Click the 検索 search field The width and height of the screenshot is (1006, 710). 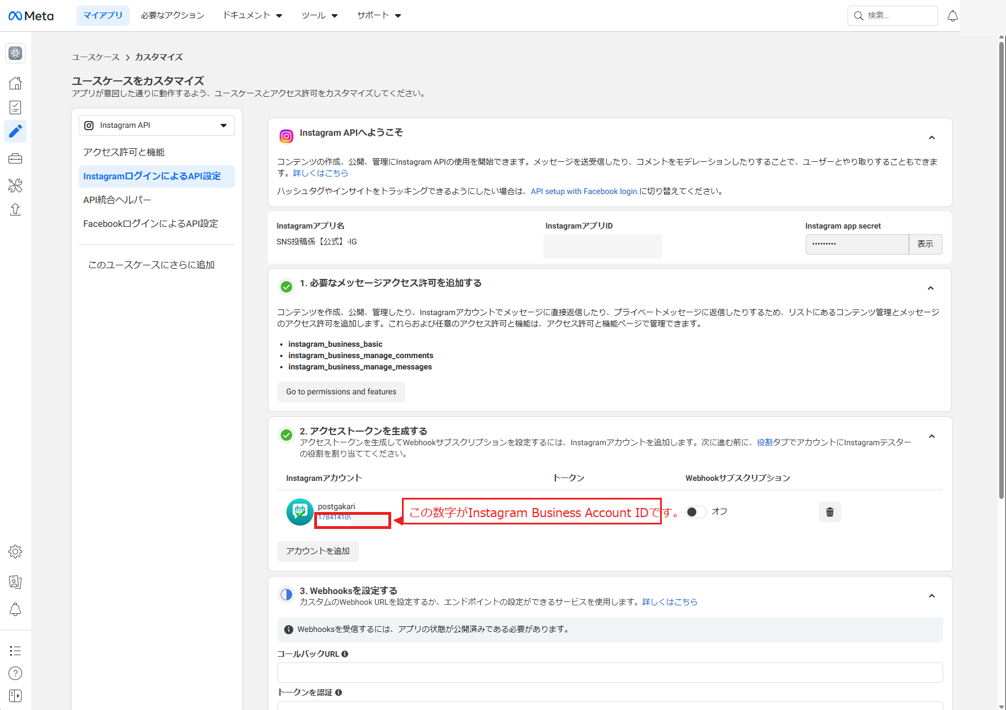click(x=893, y=16)
